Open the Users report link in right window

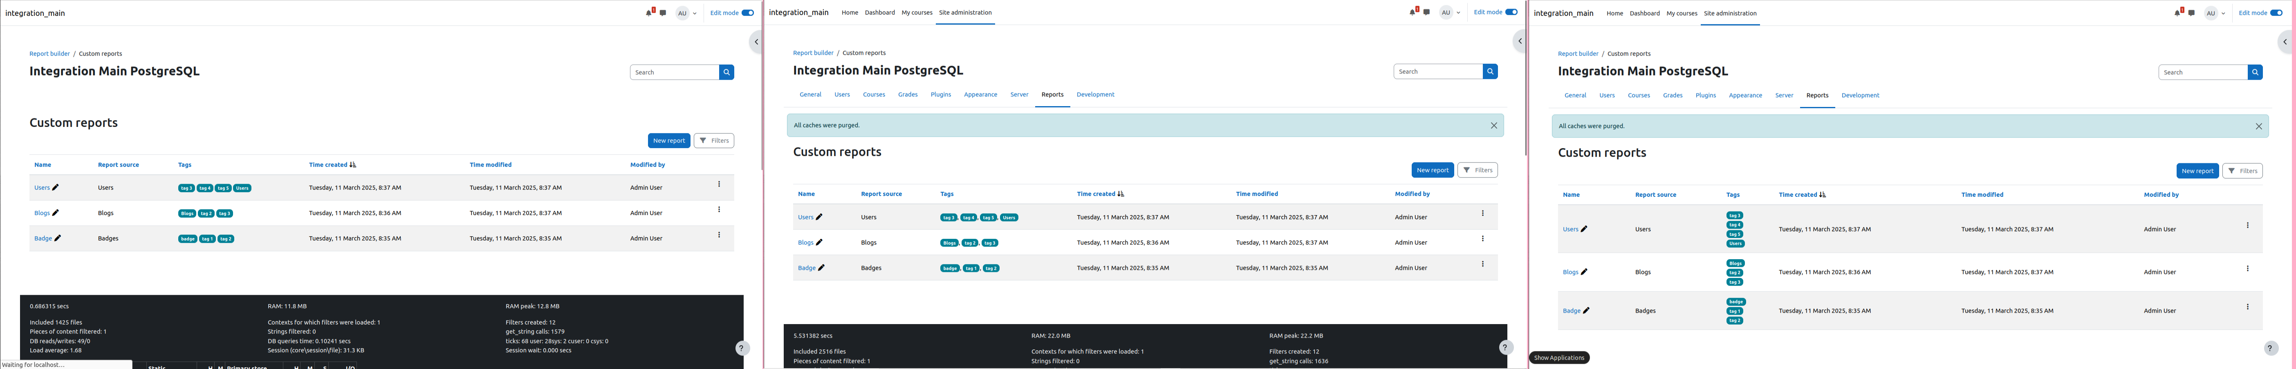tap(1570, 229)
